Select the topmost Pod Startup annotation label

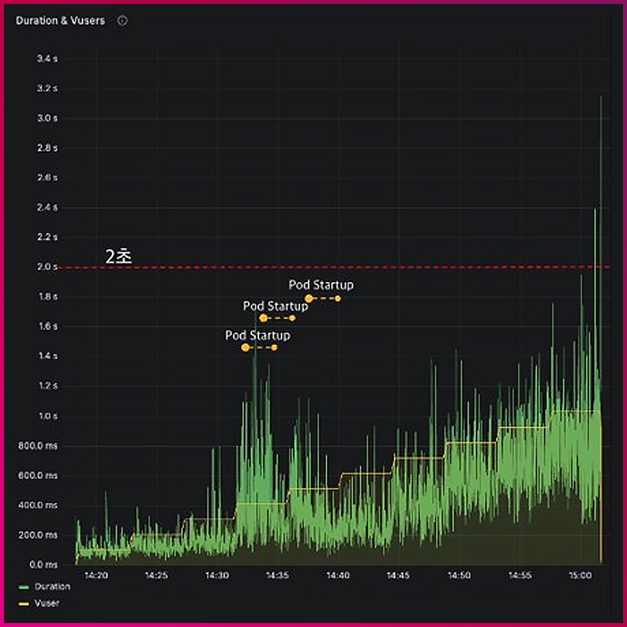tap(321, 284)
